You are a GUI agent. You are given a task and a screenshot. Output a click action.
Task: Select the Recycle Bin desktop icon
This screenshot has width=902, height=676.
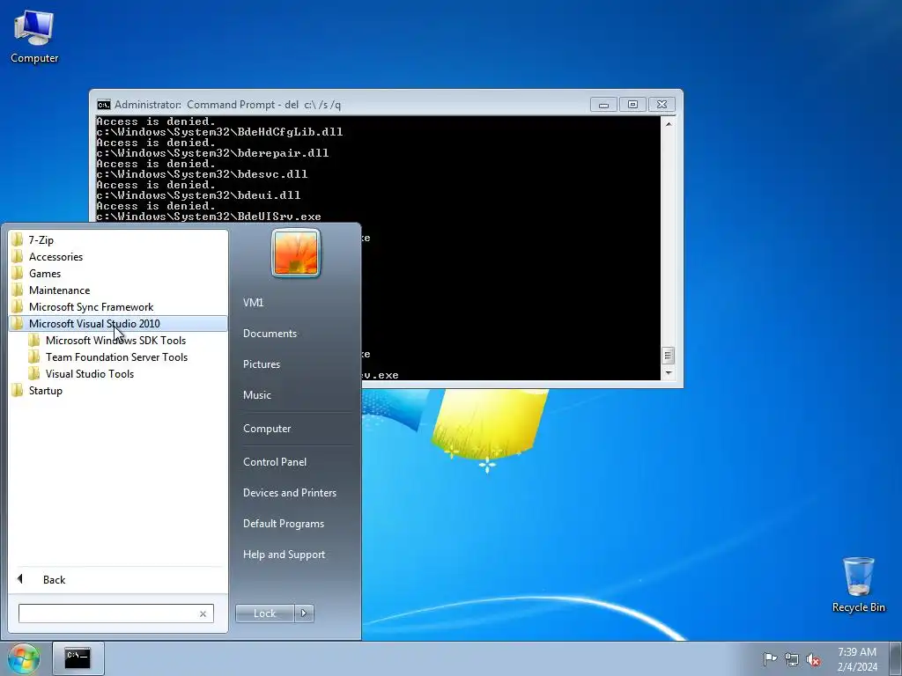point(858,584)
